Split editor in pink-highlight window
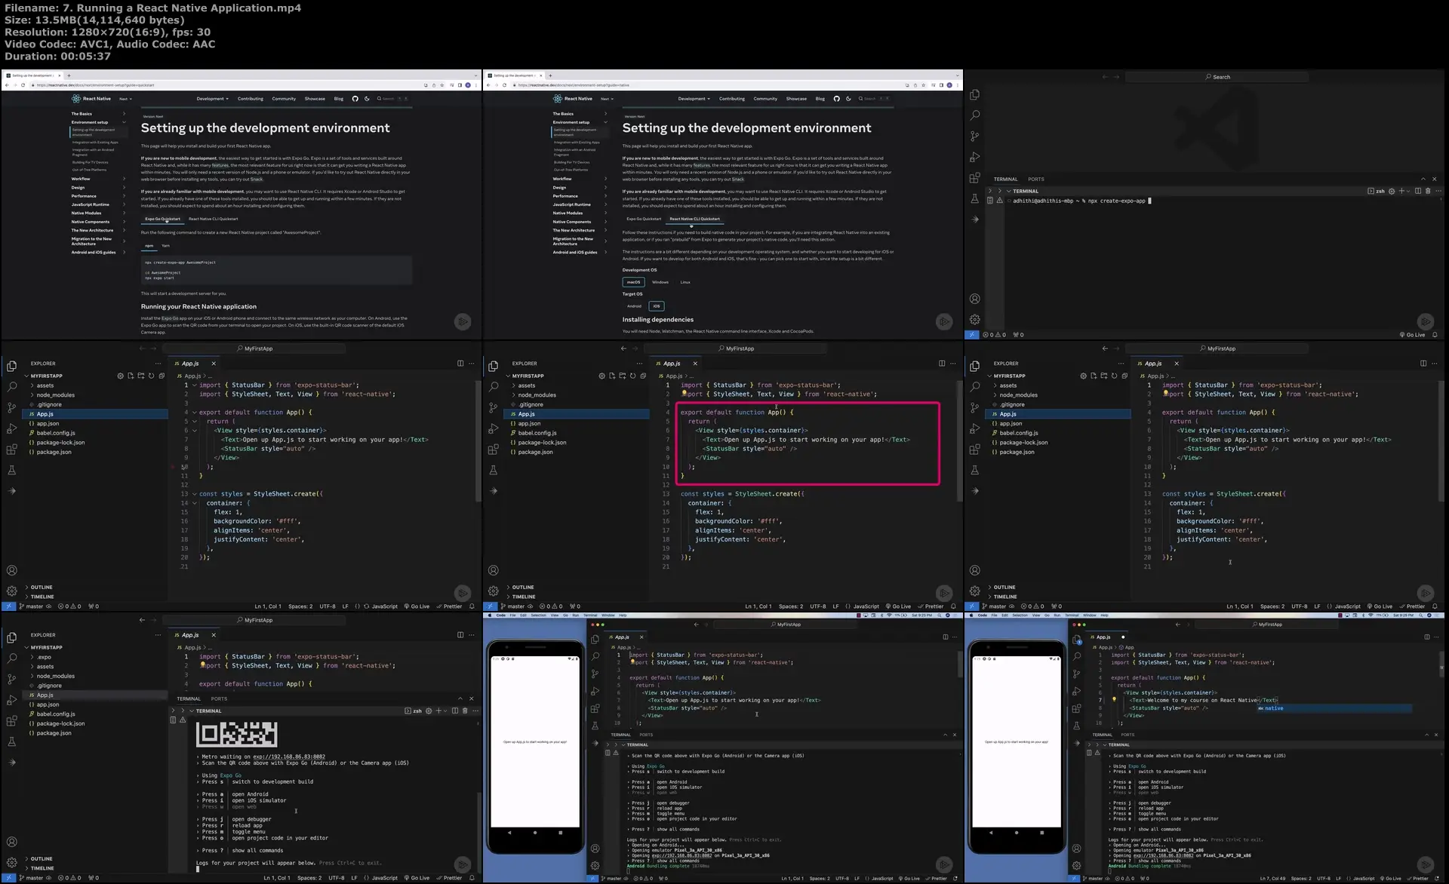The width and height of the screenshot is (1449, 884). (942, 364)
